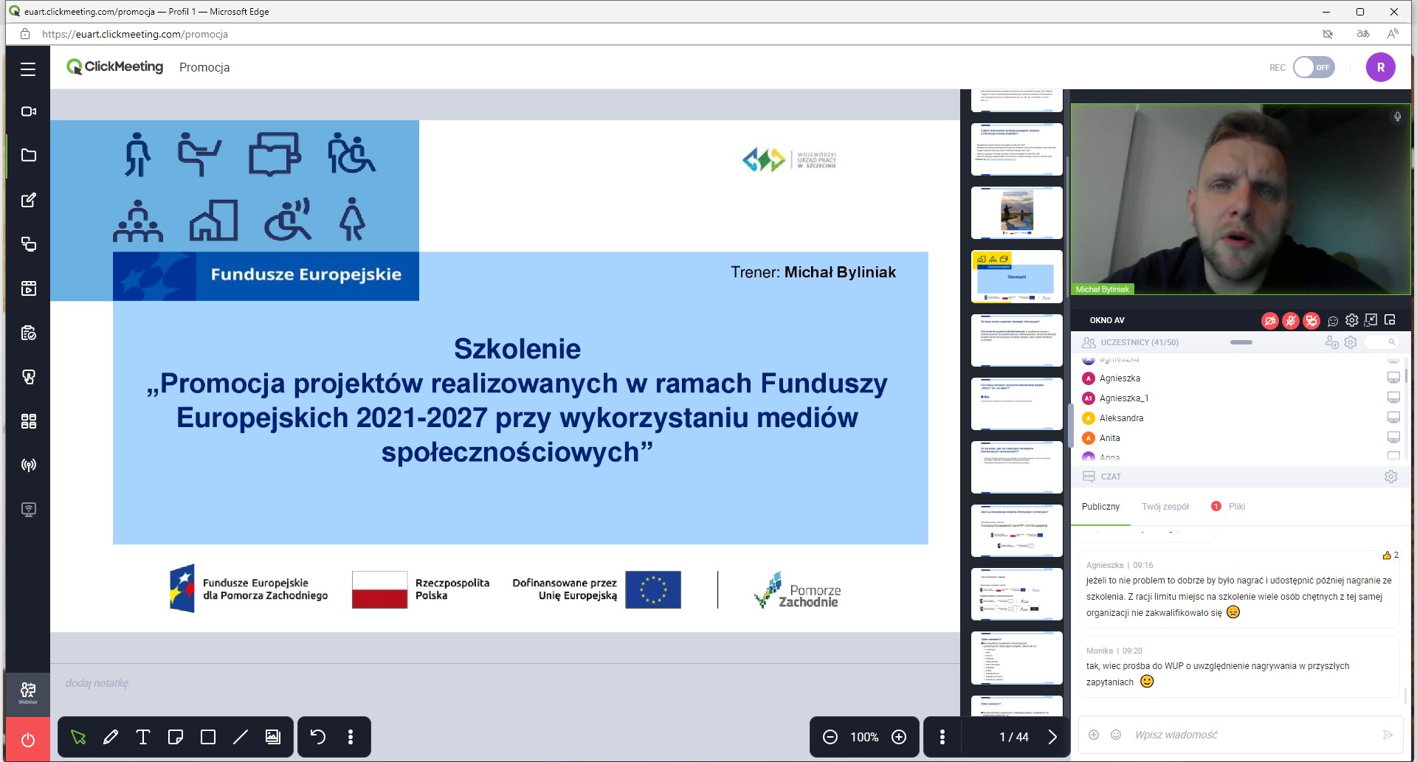Collapse the UCZESTNICY participants panel header
The width and height of the screenshot is (1417, 762).
coord(1241,342)
